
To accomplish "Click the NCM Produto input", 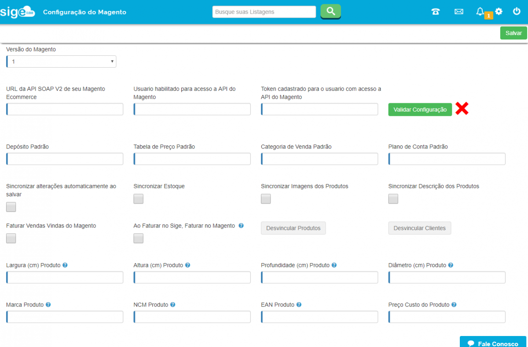I will pyautogui.click(x=192, y=317).
